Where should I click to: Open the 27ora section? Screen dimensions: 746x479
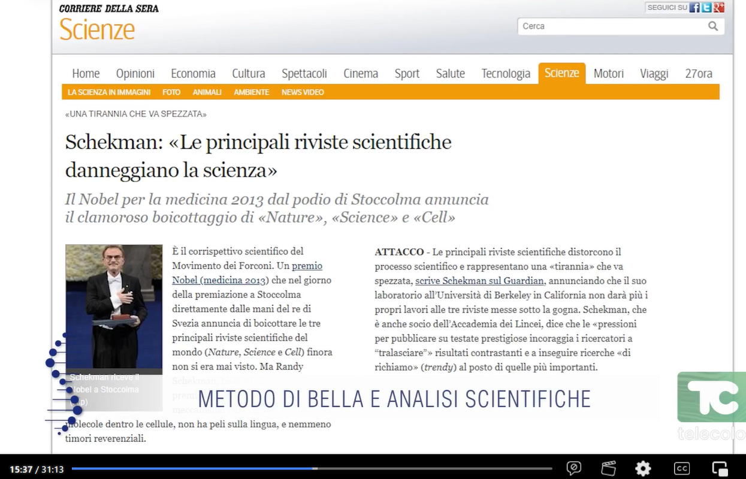point(699,74)
